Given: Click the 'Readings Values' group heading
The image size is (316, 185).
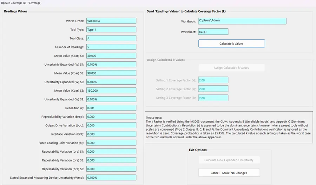Looking at the screenshot, I should click(x=15, y=11).
